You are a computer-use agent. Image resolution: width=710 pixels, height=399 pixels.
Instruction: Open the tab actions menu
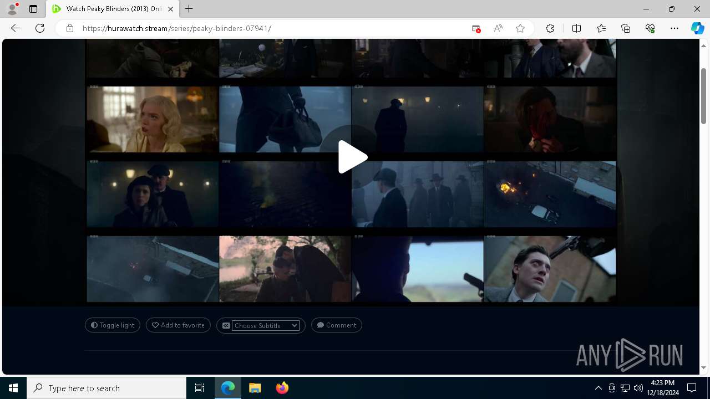(33, 9)
